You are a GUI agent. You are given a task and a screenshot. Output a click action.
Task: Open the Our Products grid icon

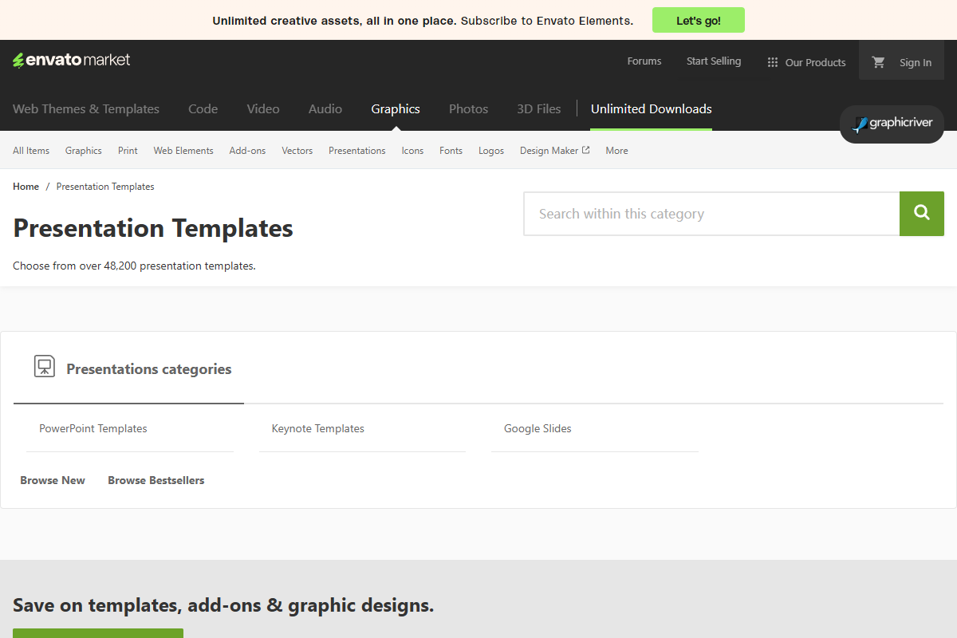click(x=771, y=61)
